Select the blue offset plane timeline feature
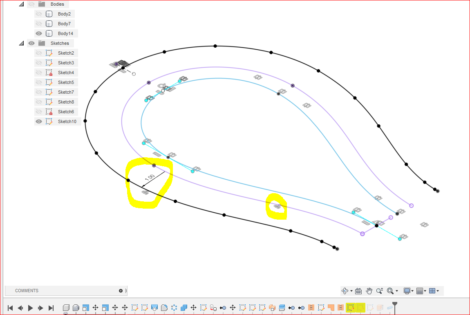470x315 pixels. pos(282,308)
